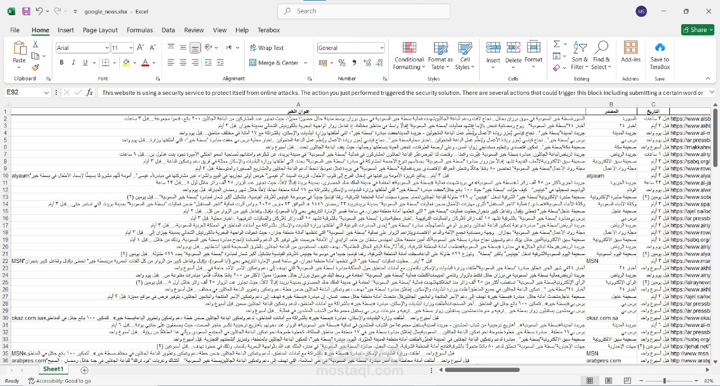Click the Merge & Center button
Screen dimensions: 720x386
tap(274, 63)
